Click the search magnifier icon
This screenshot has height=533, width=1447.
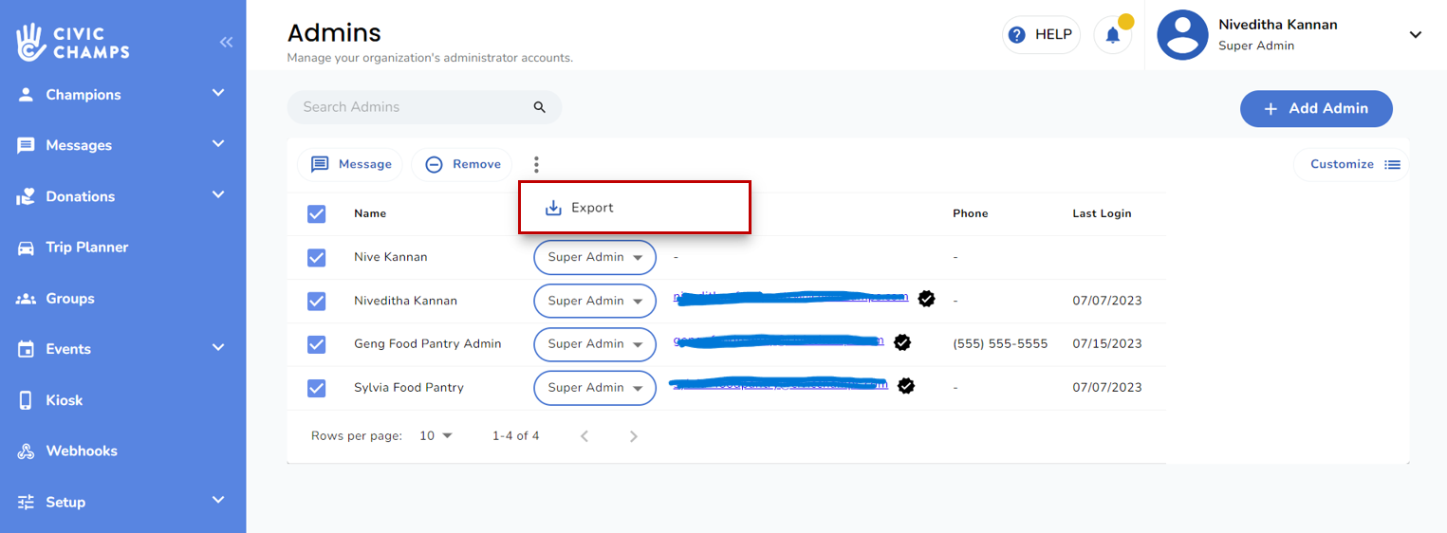(540, 107)
